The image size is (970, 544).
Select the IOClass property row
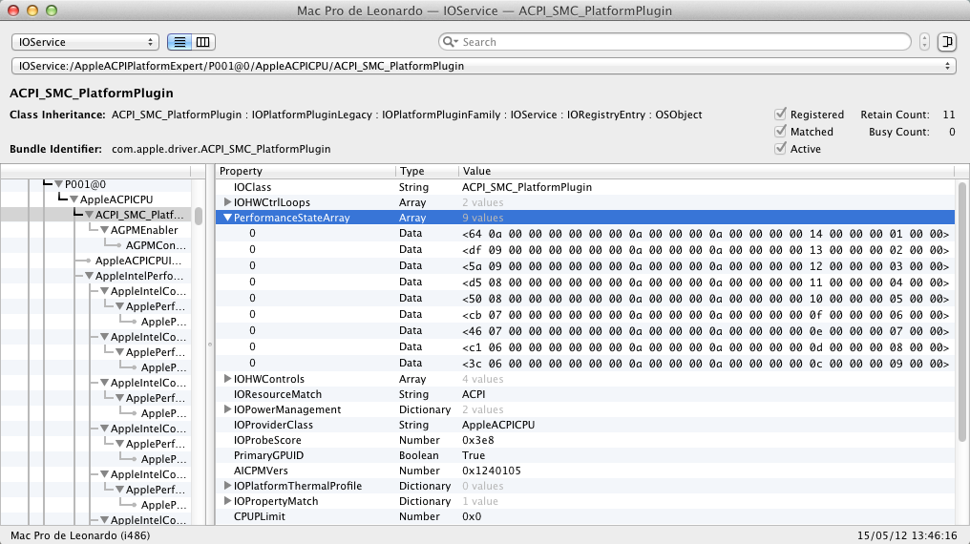click(x=584, y=187)
